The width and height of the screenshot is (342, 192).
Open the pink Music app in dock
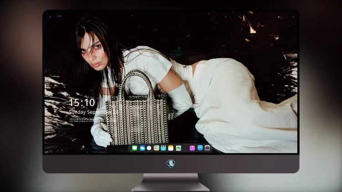tap(192, 148)
